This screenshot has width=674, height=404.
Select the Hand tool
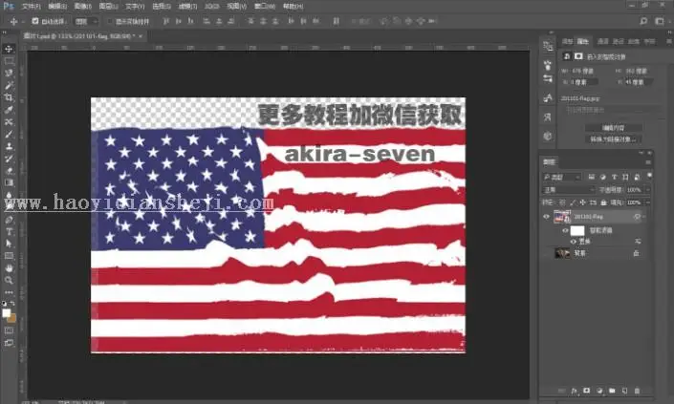[x=9, y=268]
